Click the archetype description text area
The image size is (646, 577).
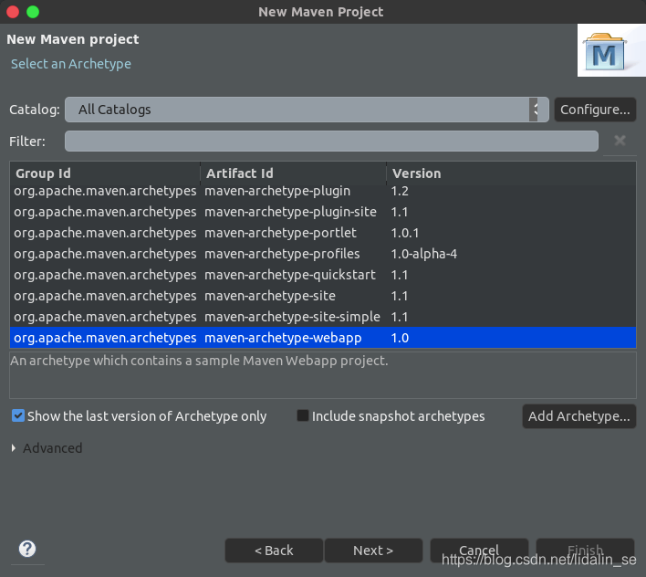coord(323,375)
